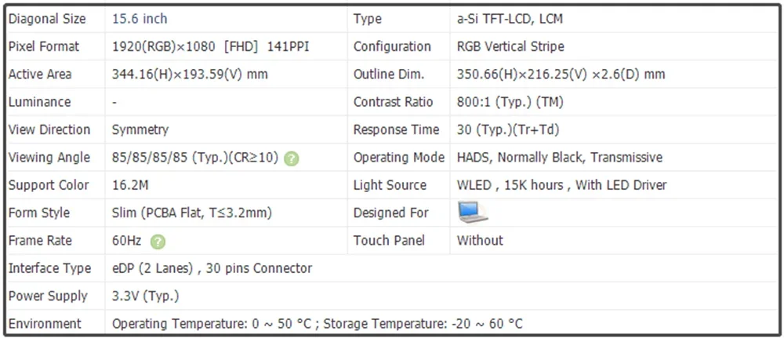
Task: Click the Contrast Ratio 800:1 value
Action: [x=510, y=102]
